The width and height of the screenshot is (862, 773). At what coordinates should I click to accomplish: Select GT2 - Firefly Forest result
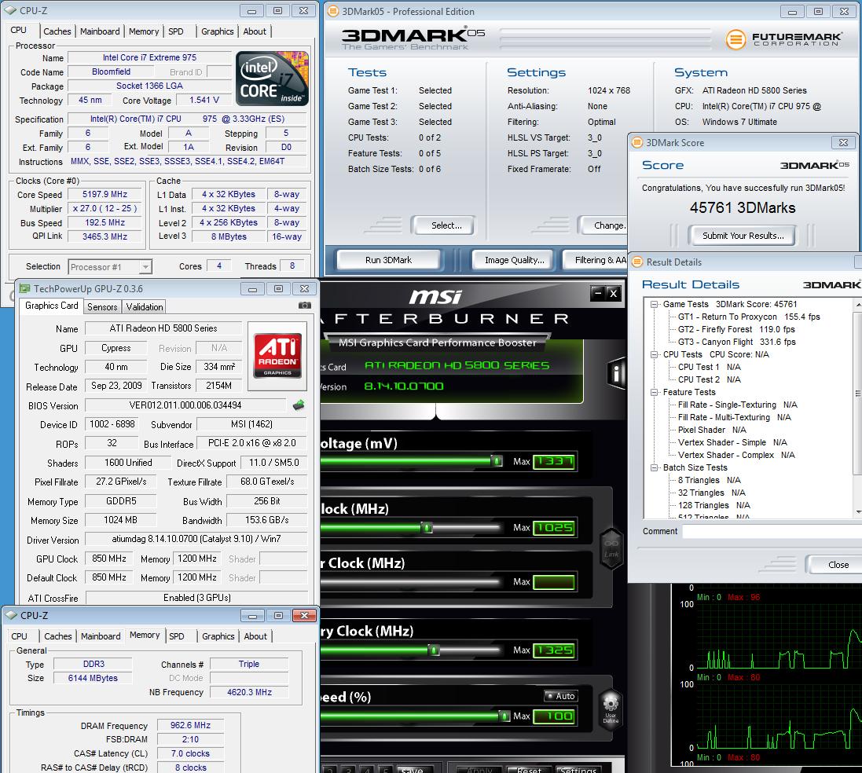click(736, 329)
